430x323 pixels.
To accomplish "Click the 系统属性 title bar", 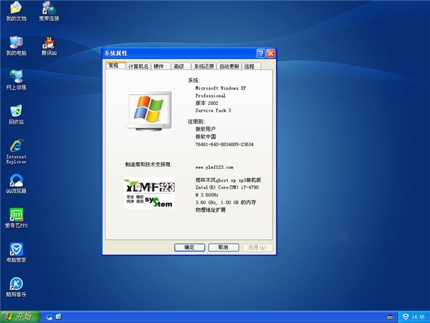I will [179, 53].
